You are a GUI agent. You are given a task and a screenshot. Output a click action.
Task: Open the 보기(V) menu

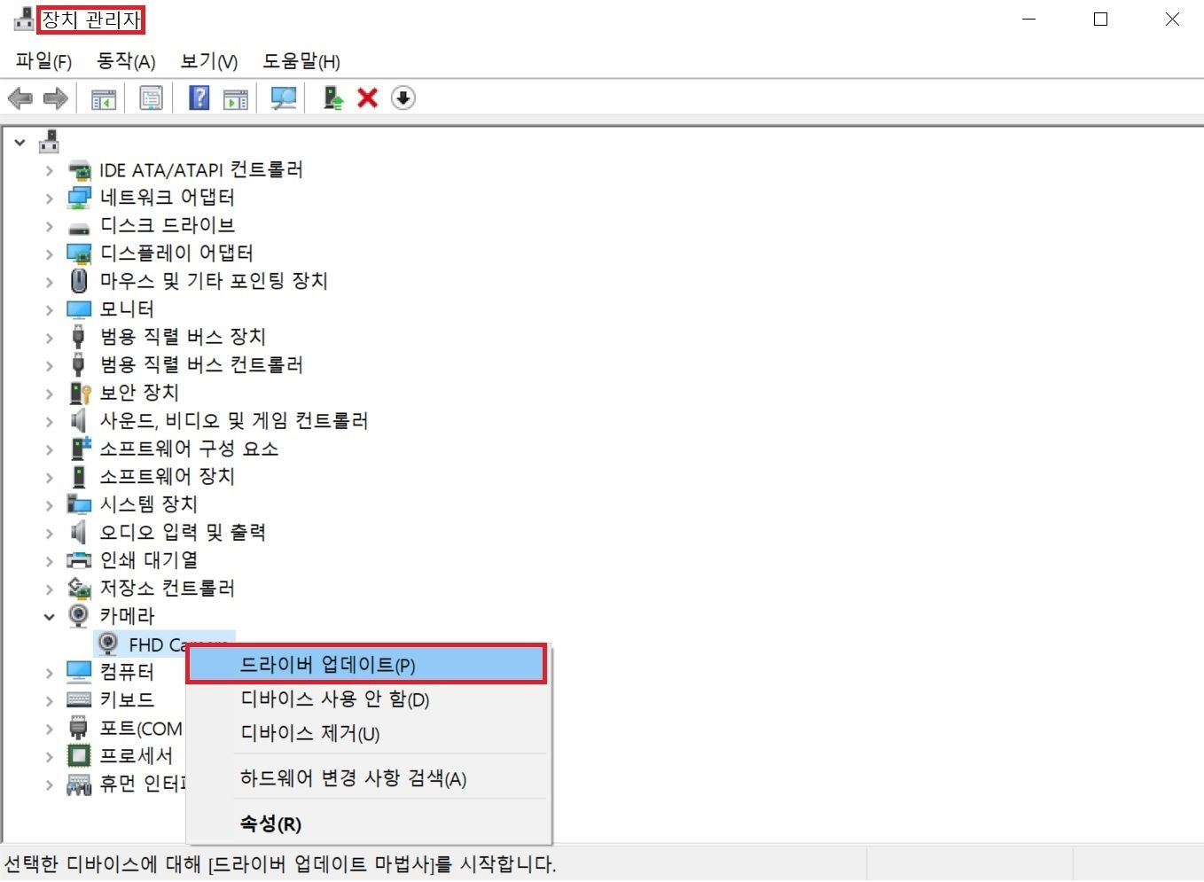click(x=209, y=61)
